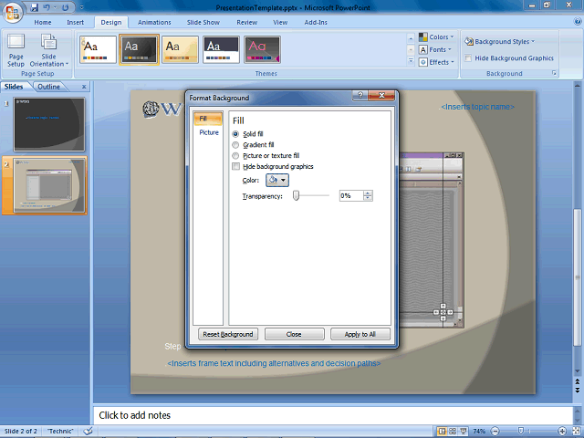This screenshot has width=584, height=438.
Task: Apply the tan orange theme thumbnail
Action: point(180,49)
